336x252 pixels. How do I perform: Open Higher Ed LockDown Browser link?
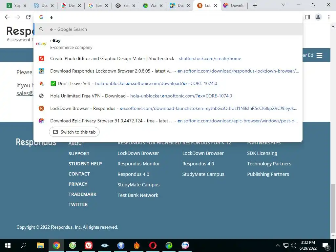point(138,153)
